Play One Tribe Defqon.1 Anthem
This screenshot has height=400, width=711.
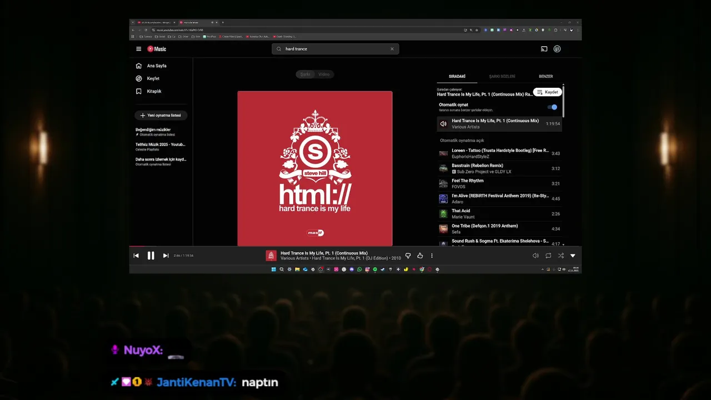point(499,228)
